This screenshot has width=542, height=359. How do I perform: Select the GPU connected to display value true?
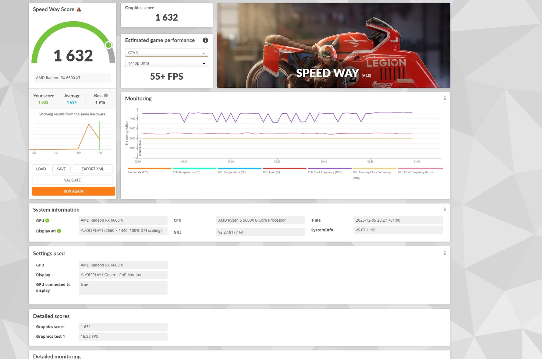tap(123, 287)
